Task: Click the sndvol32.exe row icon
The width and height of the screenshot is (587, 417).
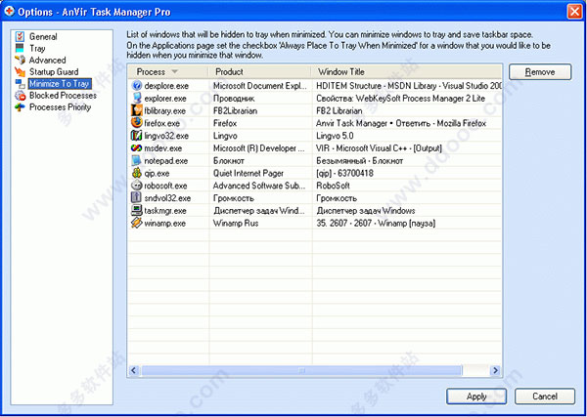Action: [x=137, y=197]
